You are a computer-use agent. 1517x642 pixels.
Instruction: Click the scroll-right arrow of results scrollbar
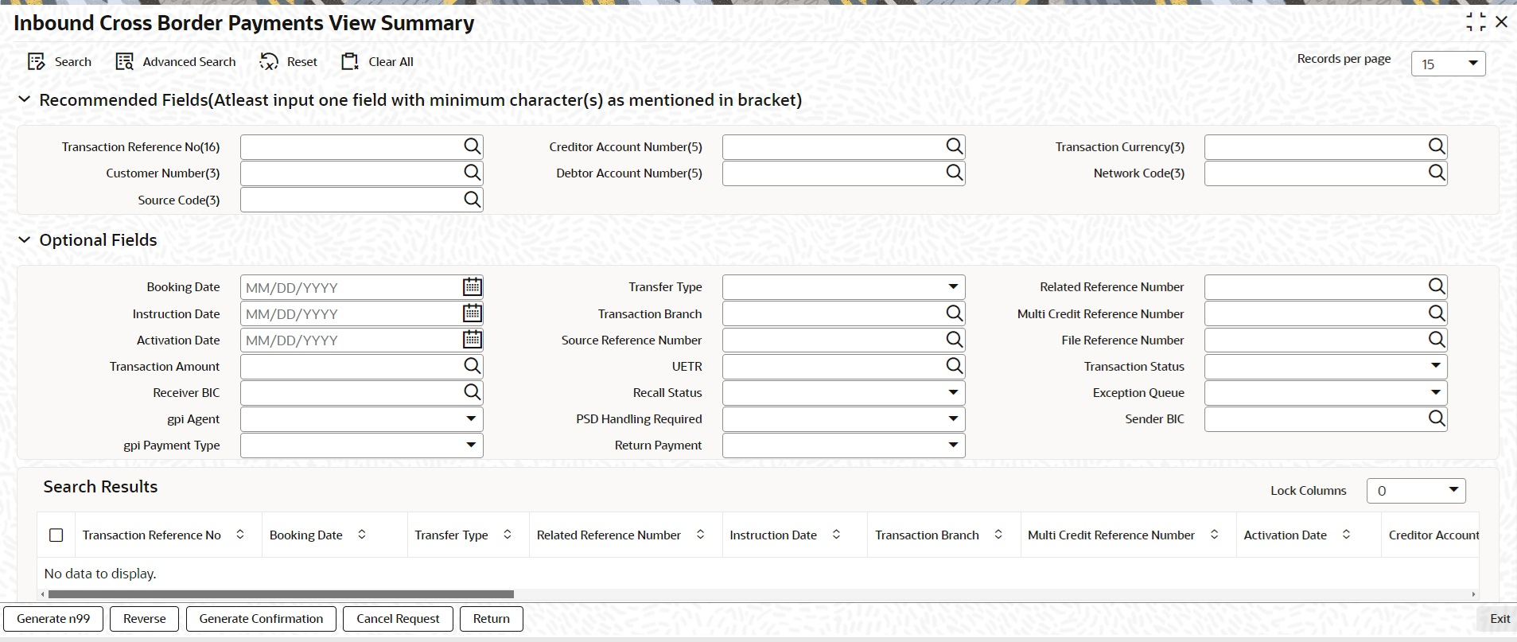[1473, 594]
